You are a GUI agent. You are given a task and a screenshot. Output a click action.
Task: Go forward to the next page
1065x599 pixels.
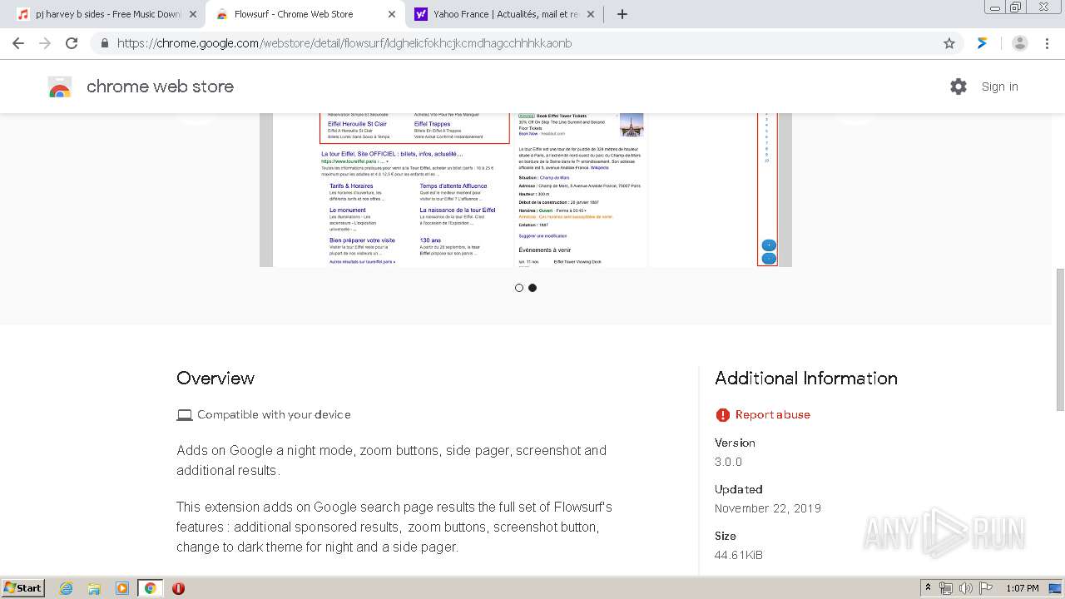tap(45, 43)
